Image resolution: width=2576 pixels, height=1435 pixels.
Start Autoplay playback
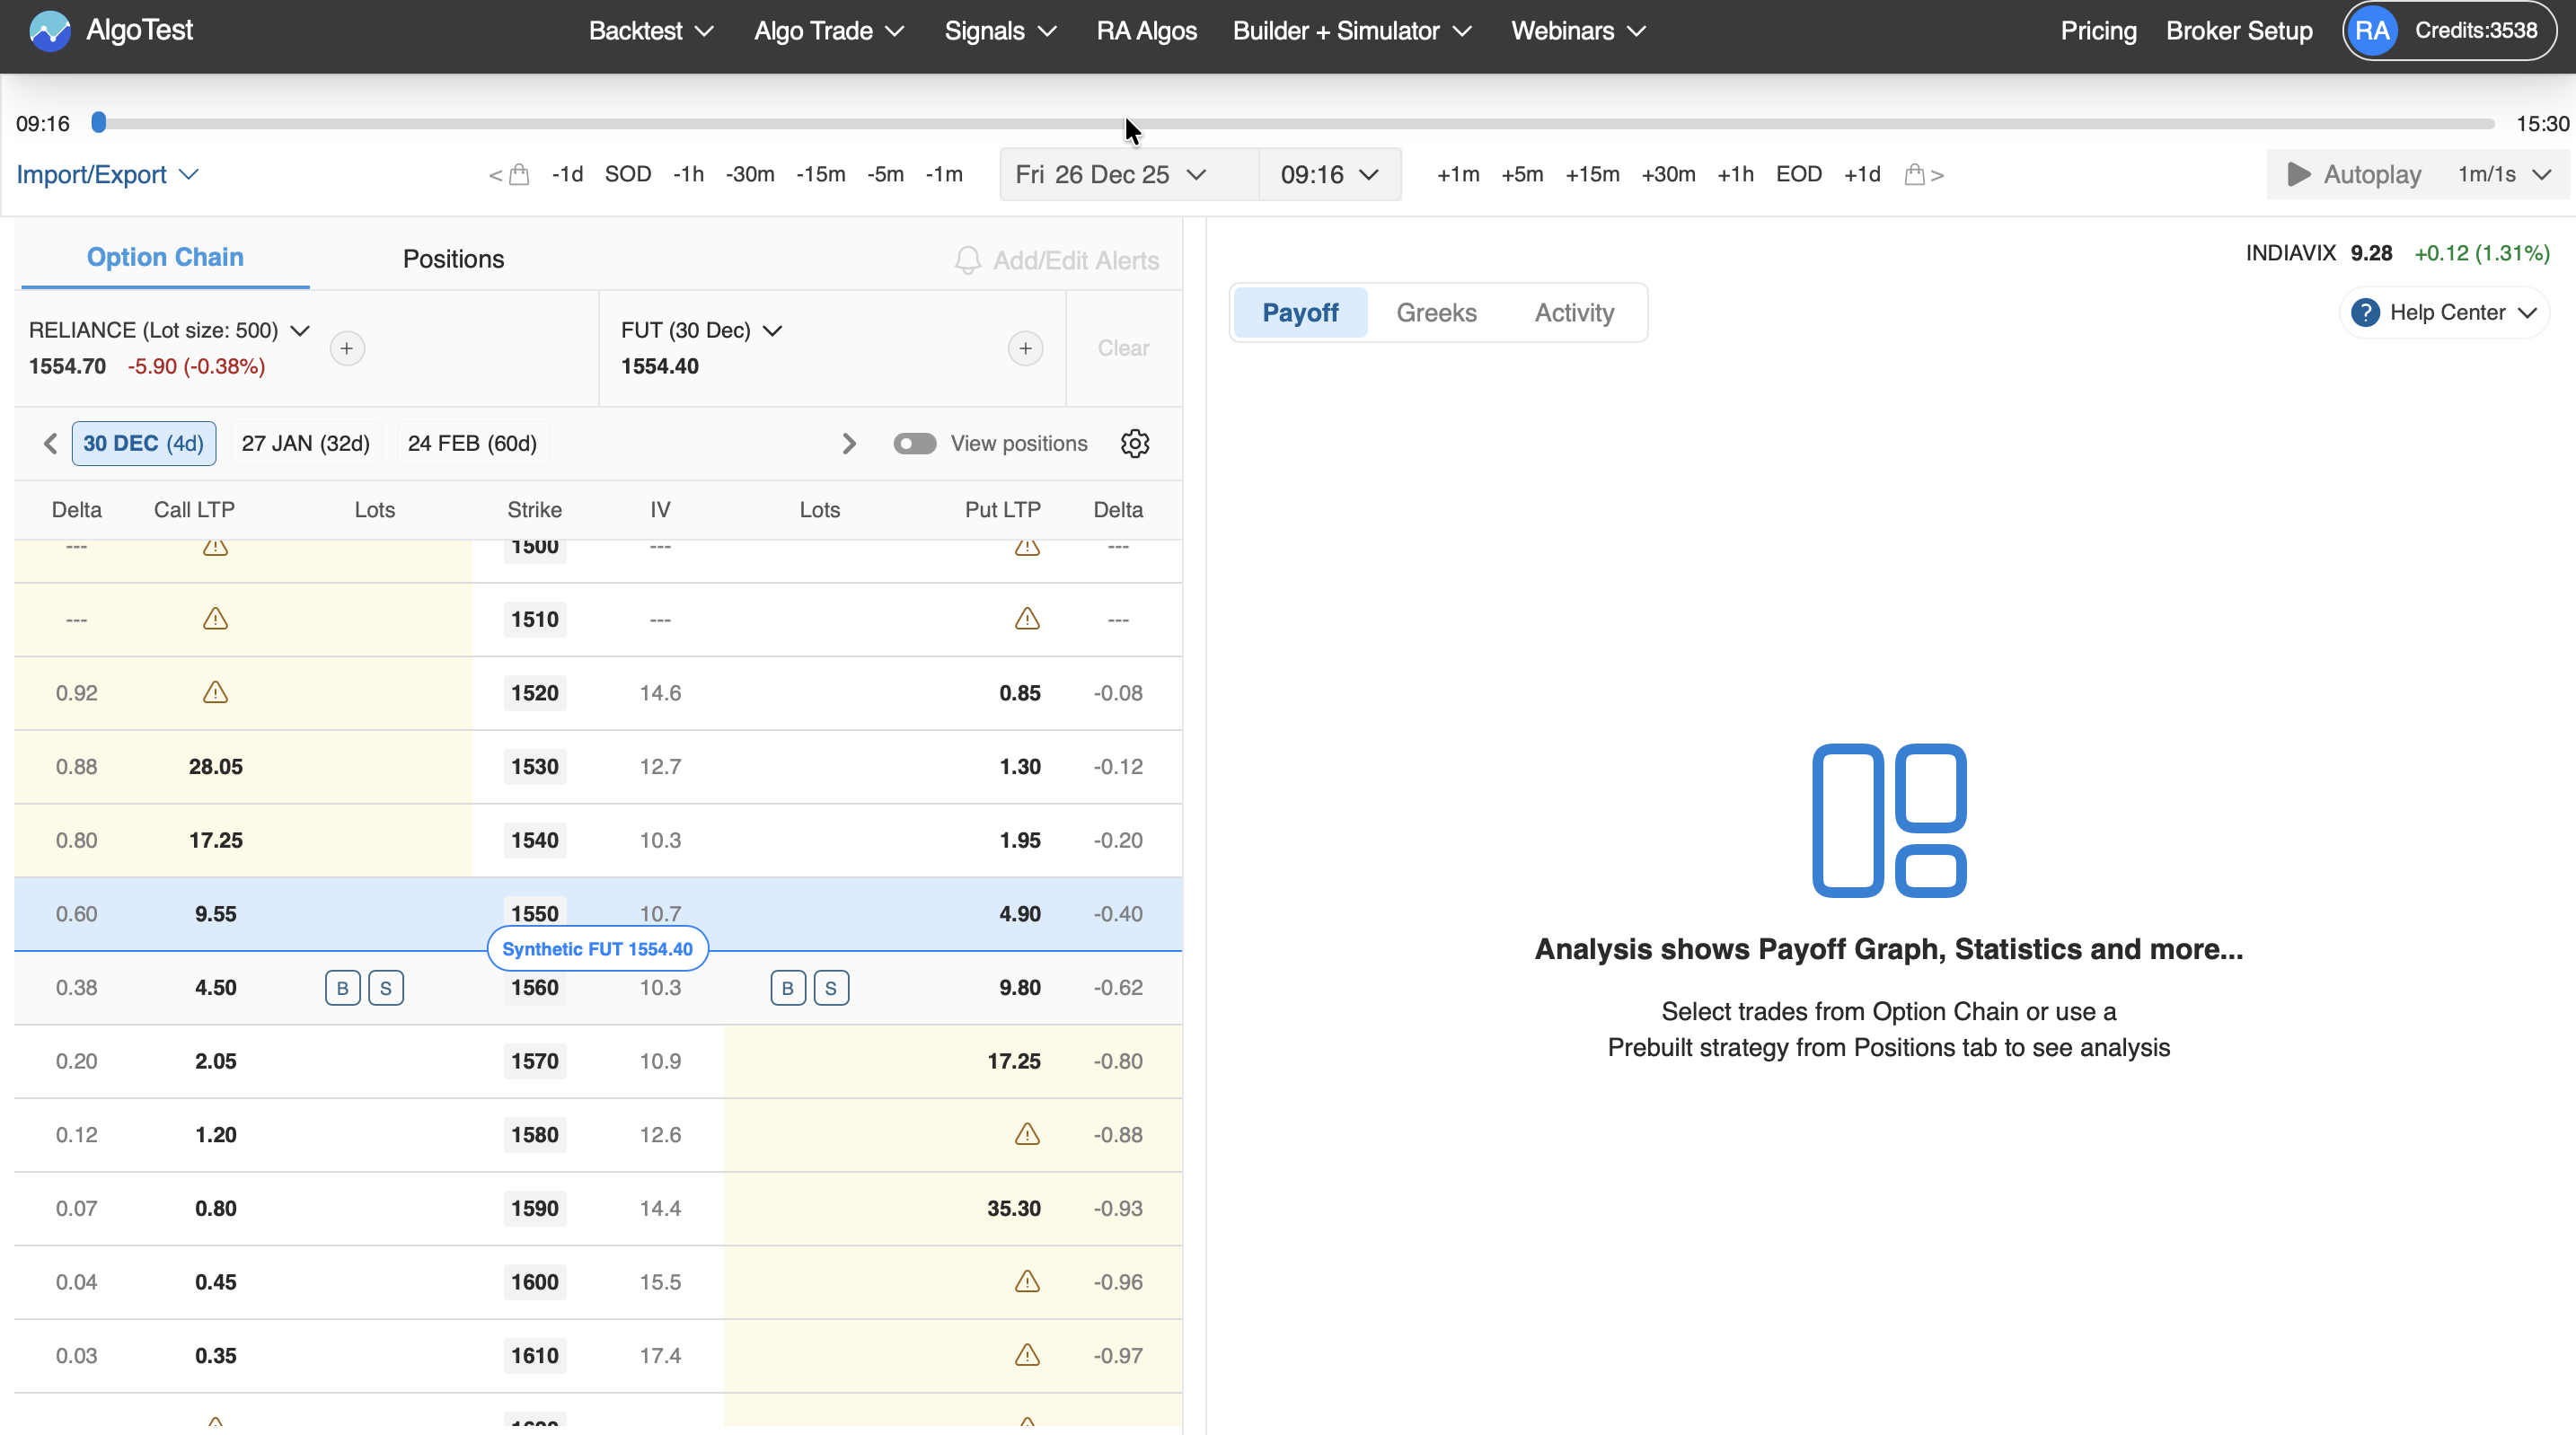pyautogui.click(x=2354, y=175)
